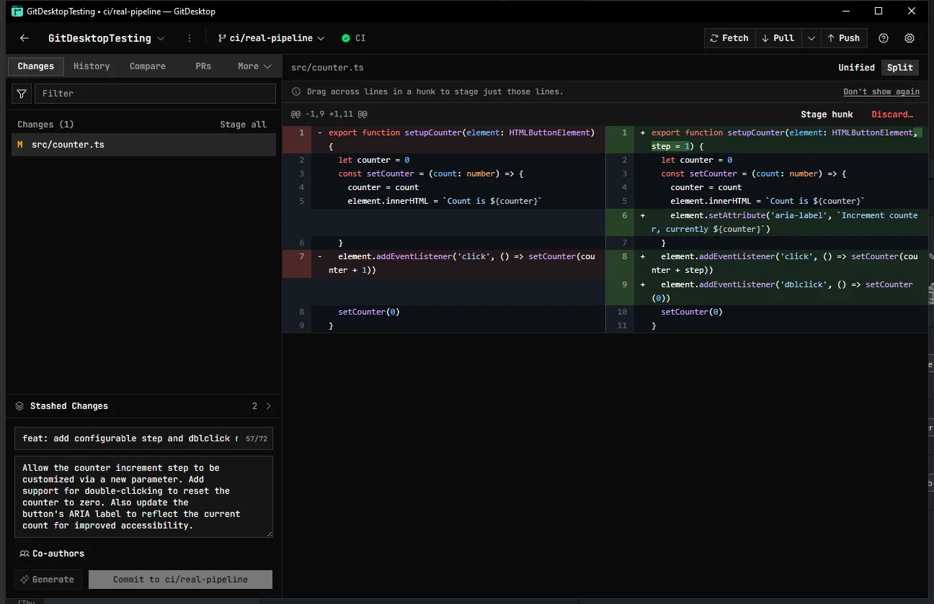Open the settings gear icon
Image resolution: width=934 pixels, height=604 pixels.
(909, 38)
